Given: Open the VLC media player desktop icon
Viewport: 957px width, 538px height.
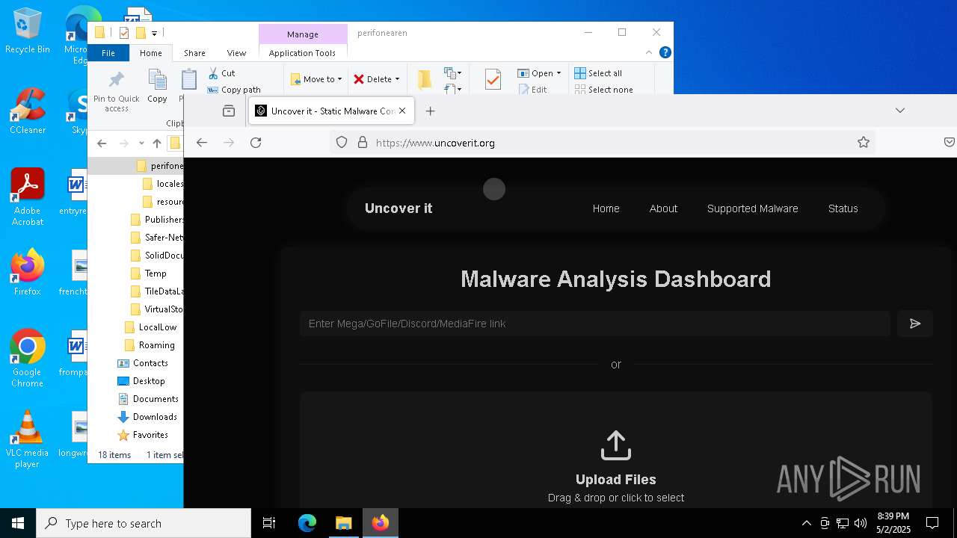Looking at the screenshot, I should click(28, 439).
